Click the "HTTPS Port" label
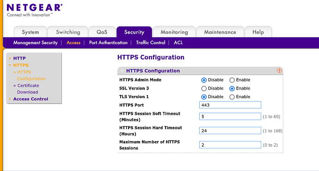Image resolution: width=319 pixels, height=171 pixels. (x=131, y=105)
